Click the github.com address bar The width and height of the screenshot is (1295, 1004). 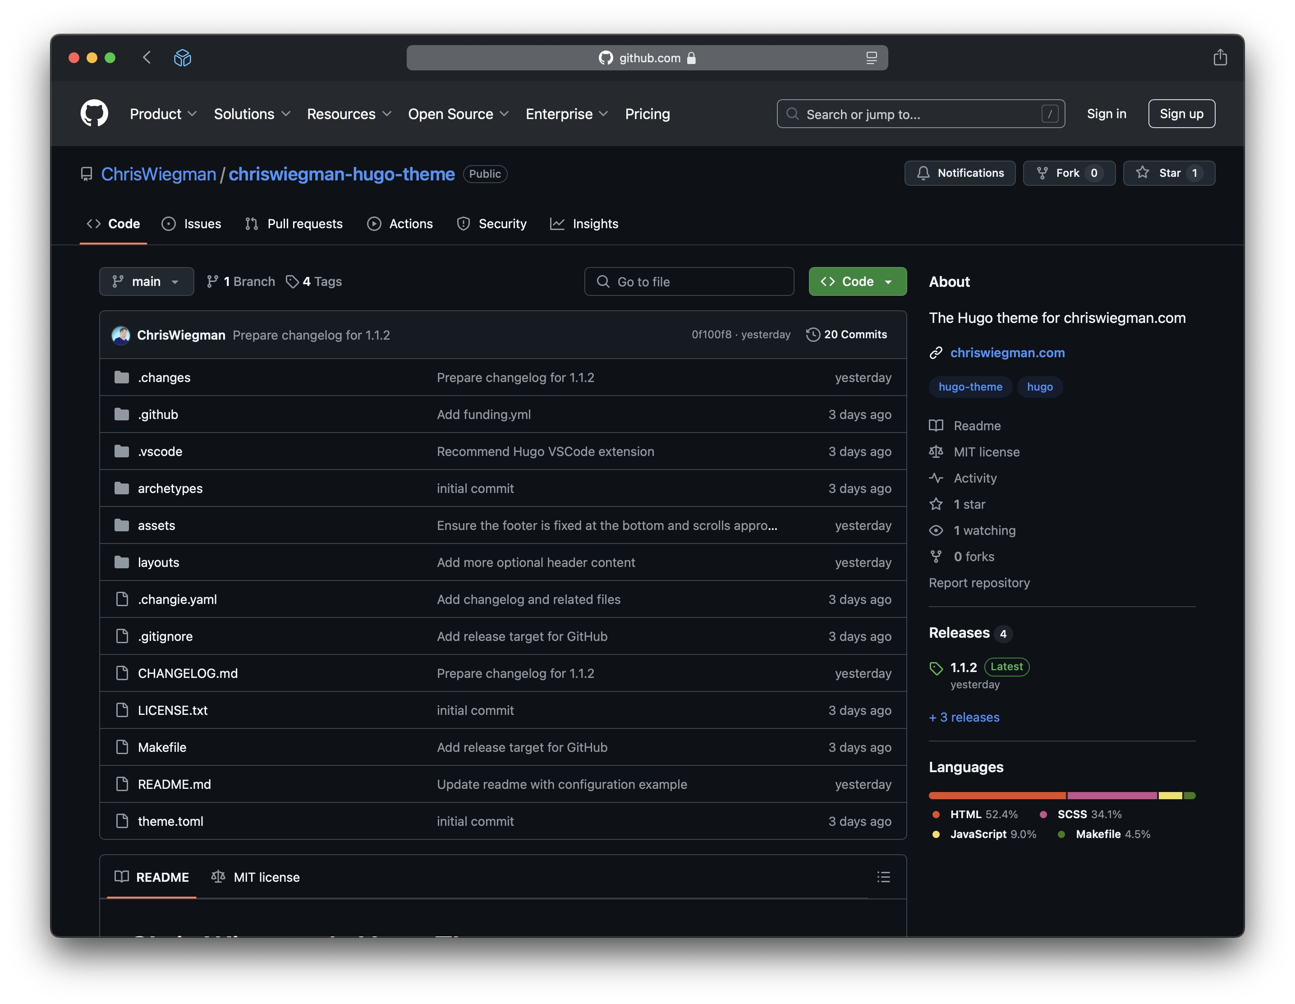[647, 58]
